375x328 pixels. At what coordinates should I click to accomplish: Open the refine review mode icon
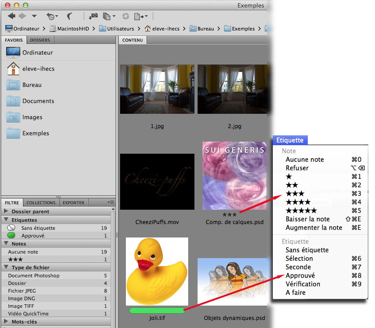109,16
